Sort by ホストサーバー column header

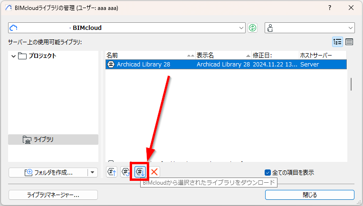coord(323,56)
